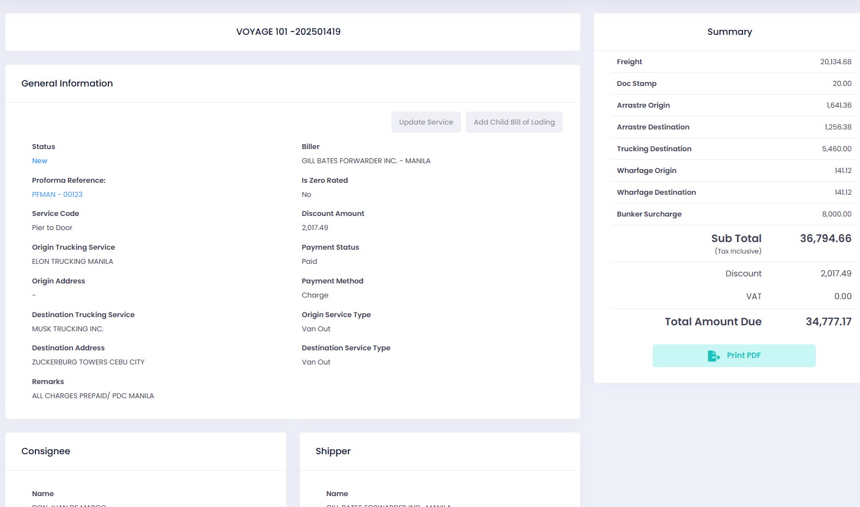Select Trucking Destination amount 5,460.00
Screen dimensions: 860x507
(x=837, y=149)
